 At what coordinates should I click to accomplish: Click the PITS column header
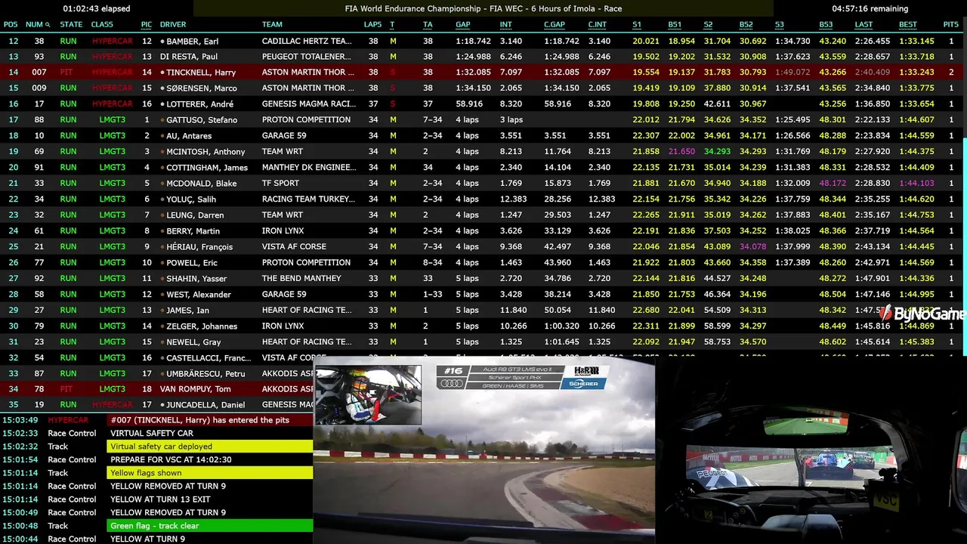click(950, 25)
